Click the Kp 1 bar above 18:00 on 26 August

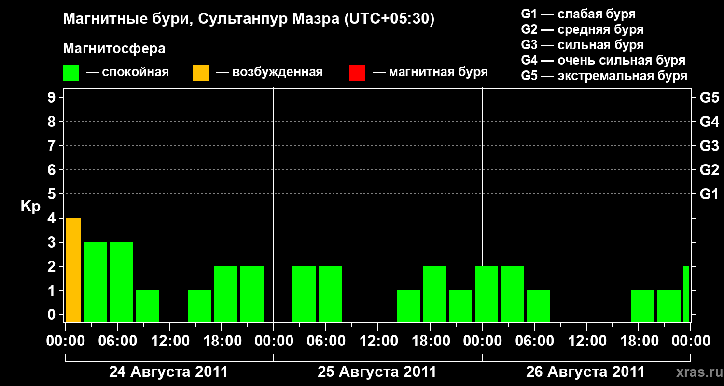point(643,306)
